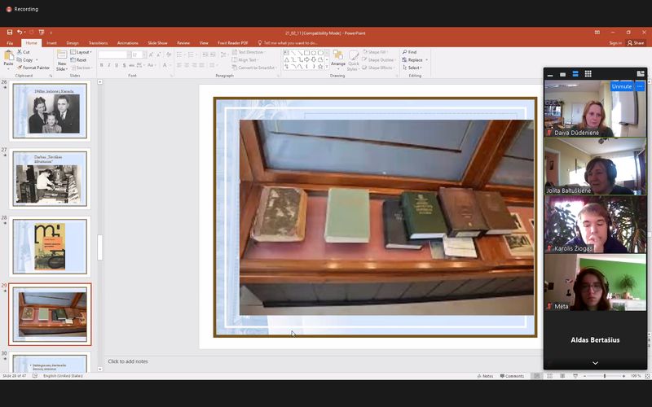Insert a New Slide
This screenshot has height=407, width=652.
[x=62, y=59]
